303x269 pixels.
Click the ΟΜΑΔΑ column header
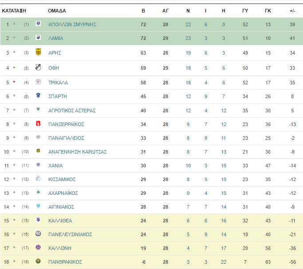click(x=57, y=11)
